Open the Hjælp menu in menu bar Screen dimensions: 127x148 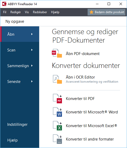pyautogui.click(x=55, y=12)
